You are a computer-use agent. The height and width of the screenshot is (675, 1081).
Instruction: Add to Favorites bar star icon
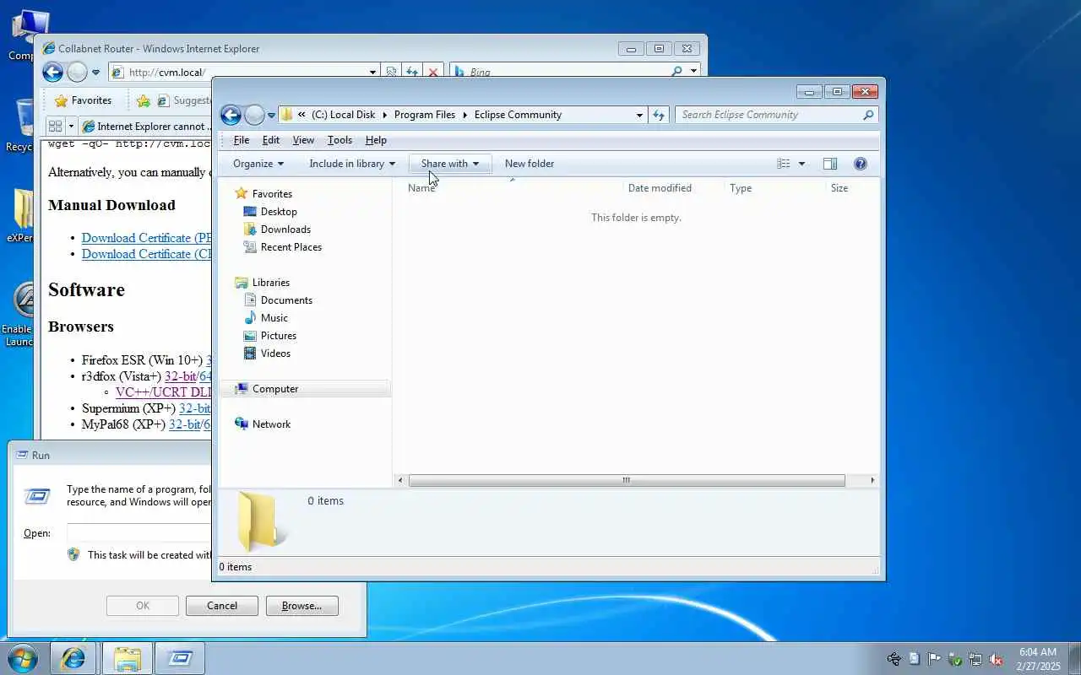pyautogui.click(x=144, y=100)
